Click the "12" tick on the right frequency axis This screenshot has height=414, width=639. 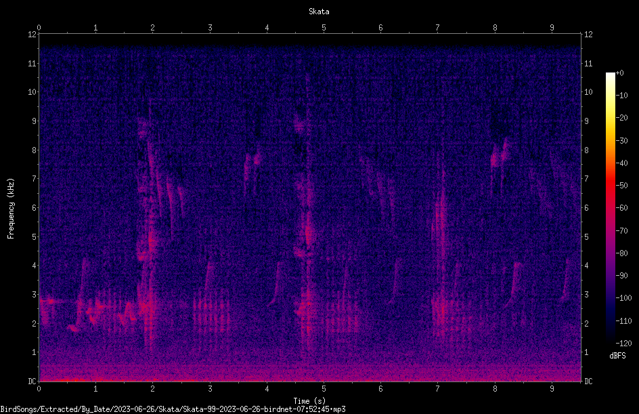(588, 35)
